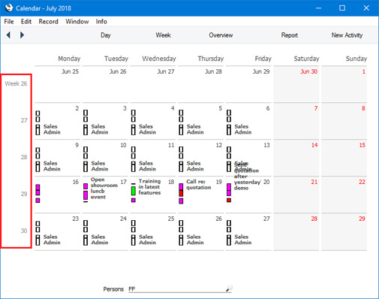
Task: Open Sales Admin activity on Thursday 5
Action: pyautogui.click(x=195, y=129)
